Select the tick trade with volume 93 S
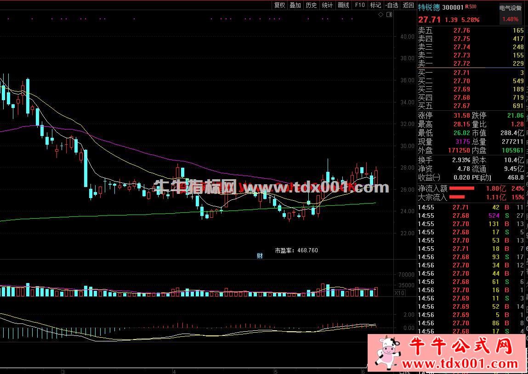 tap(471, 257)
